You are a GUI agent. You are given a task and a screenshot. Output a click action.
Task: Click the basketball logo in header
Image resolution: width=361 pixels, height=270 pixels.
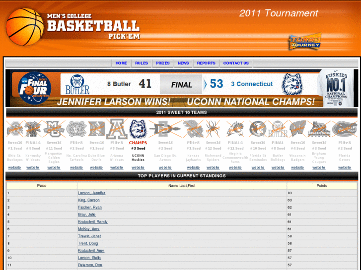pos(25,27)
